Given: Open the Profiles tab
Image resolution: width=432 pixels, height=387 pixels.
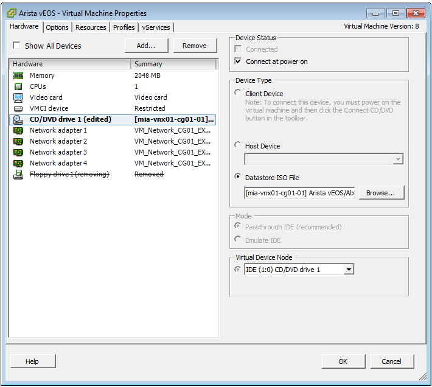Looking at the screenshot, I should 124,27.
